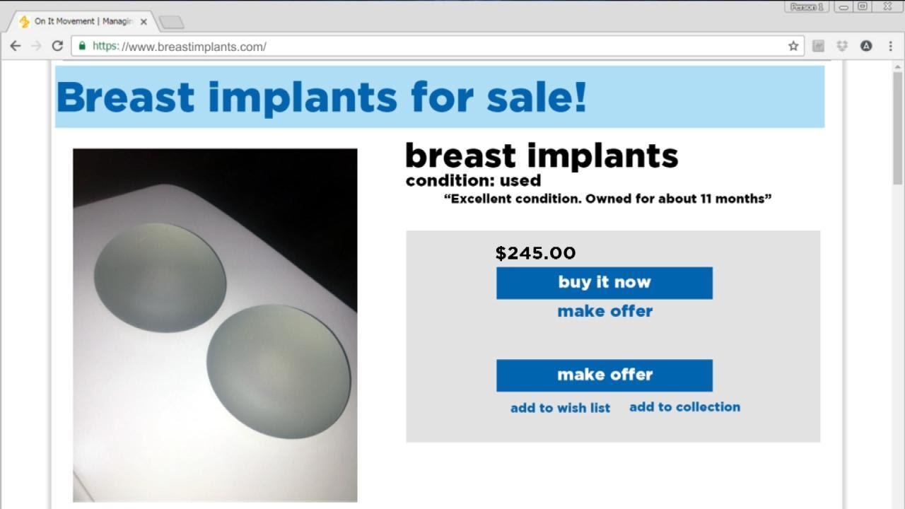Click the Dropbox extension icon
Image resolution: width=905 pixels, height=509 pixels.
tap(842, 46)
